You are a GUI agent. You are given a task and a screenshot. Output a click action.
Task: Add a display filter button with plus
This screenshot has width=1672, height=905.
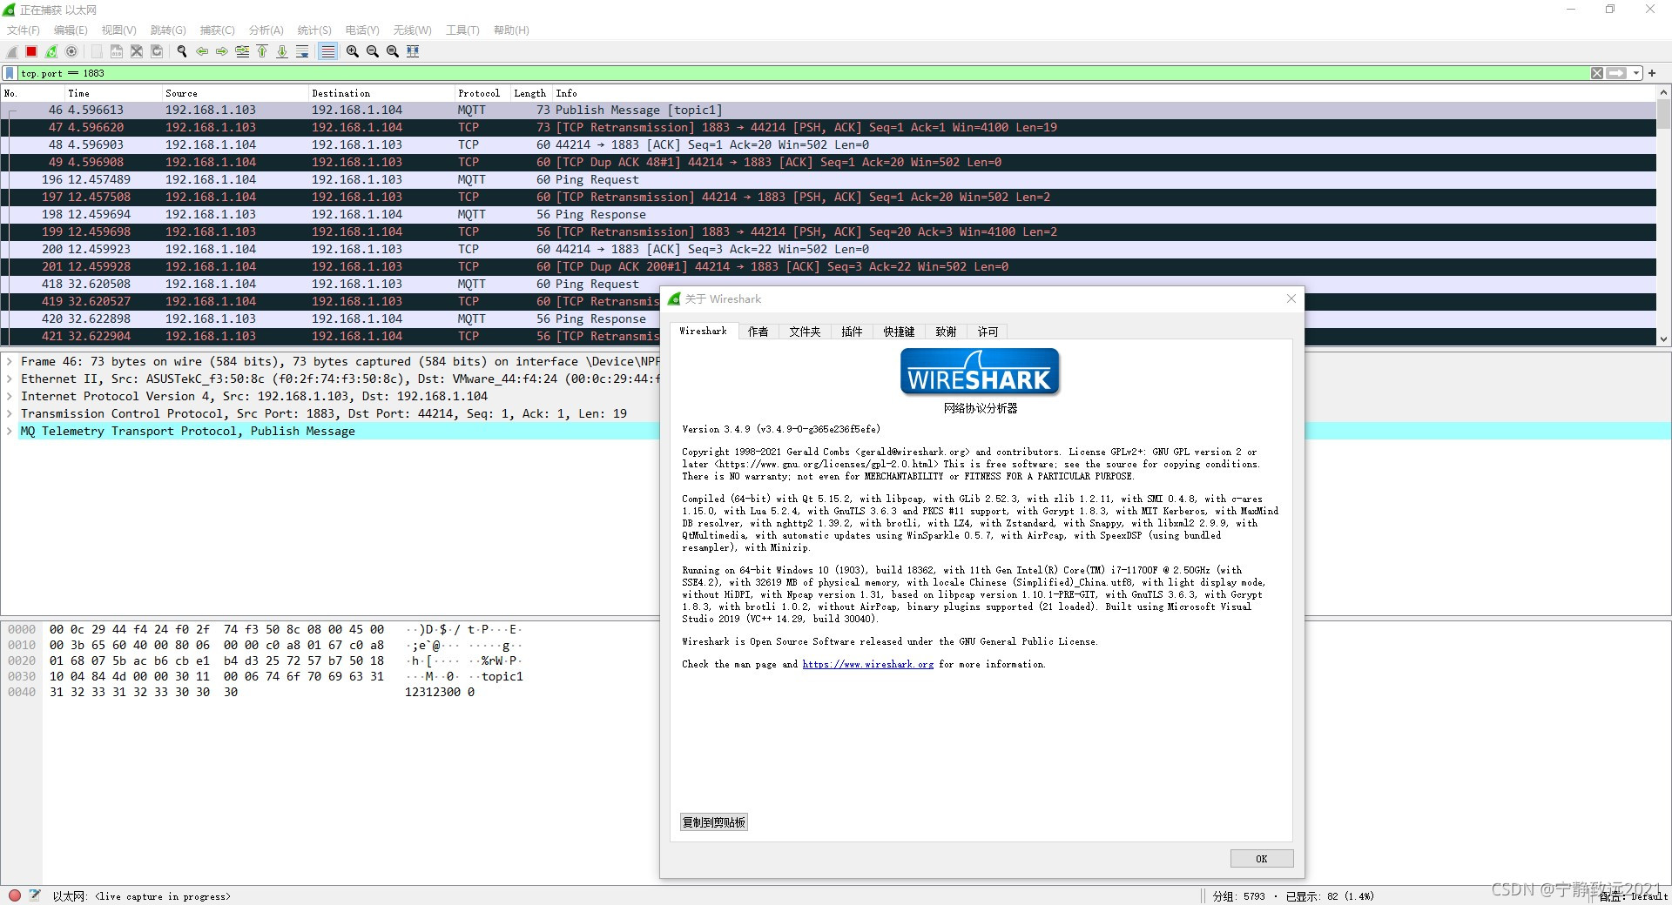click(1652, 73)
